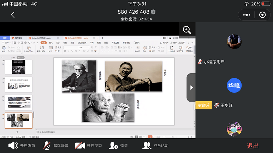The image size is (273, 153).
Task: Add a slide with the plus below thumbnails
Action: point(17,132)
